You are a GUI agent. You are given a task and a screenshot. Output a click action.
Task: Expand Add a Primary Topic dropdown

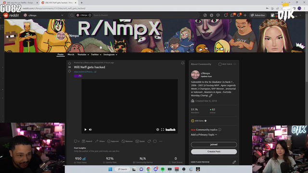(x=204, y=135)
